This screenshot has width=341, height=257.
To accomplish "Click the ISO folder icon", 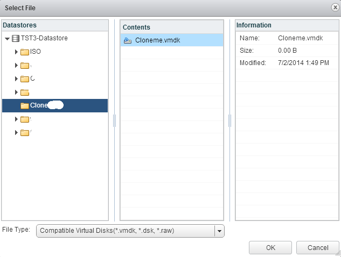I will pyautogui.click(x=25, y=52).
